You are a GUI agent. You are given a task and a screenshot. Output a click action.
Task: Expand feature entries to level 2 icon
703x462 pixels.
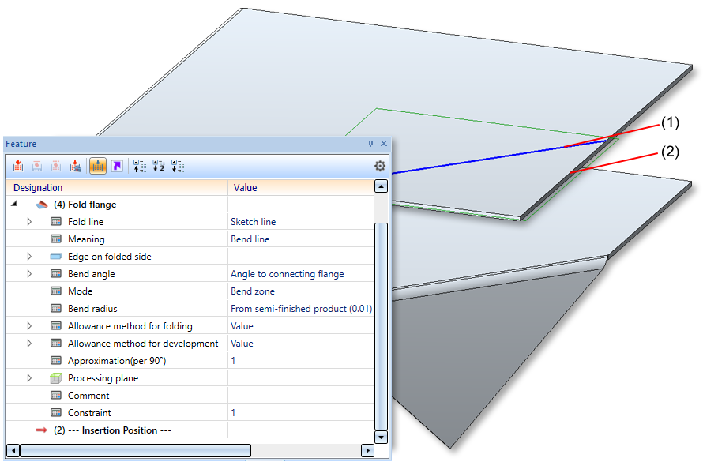pos(159,166)
